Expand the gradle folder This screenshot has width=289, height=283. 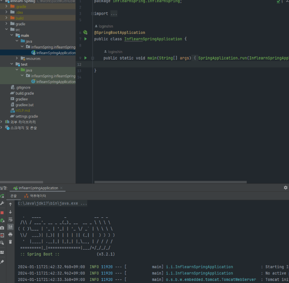tap(7, 24)
